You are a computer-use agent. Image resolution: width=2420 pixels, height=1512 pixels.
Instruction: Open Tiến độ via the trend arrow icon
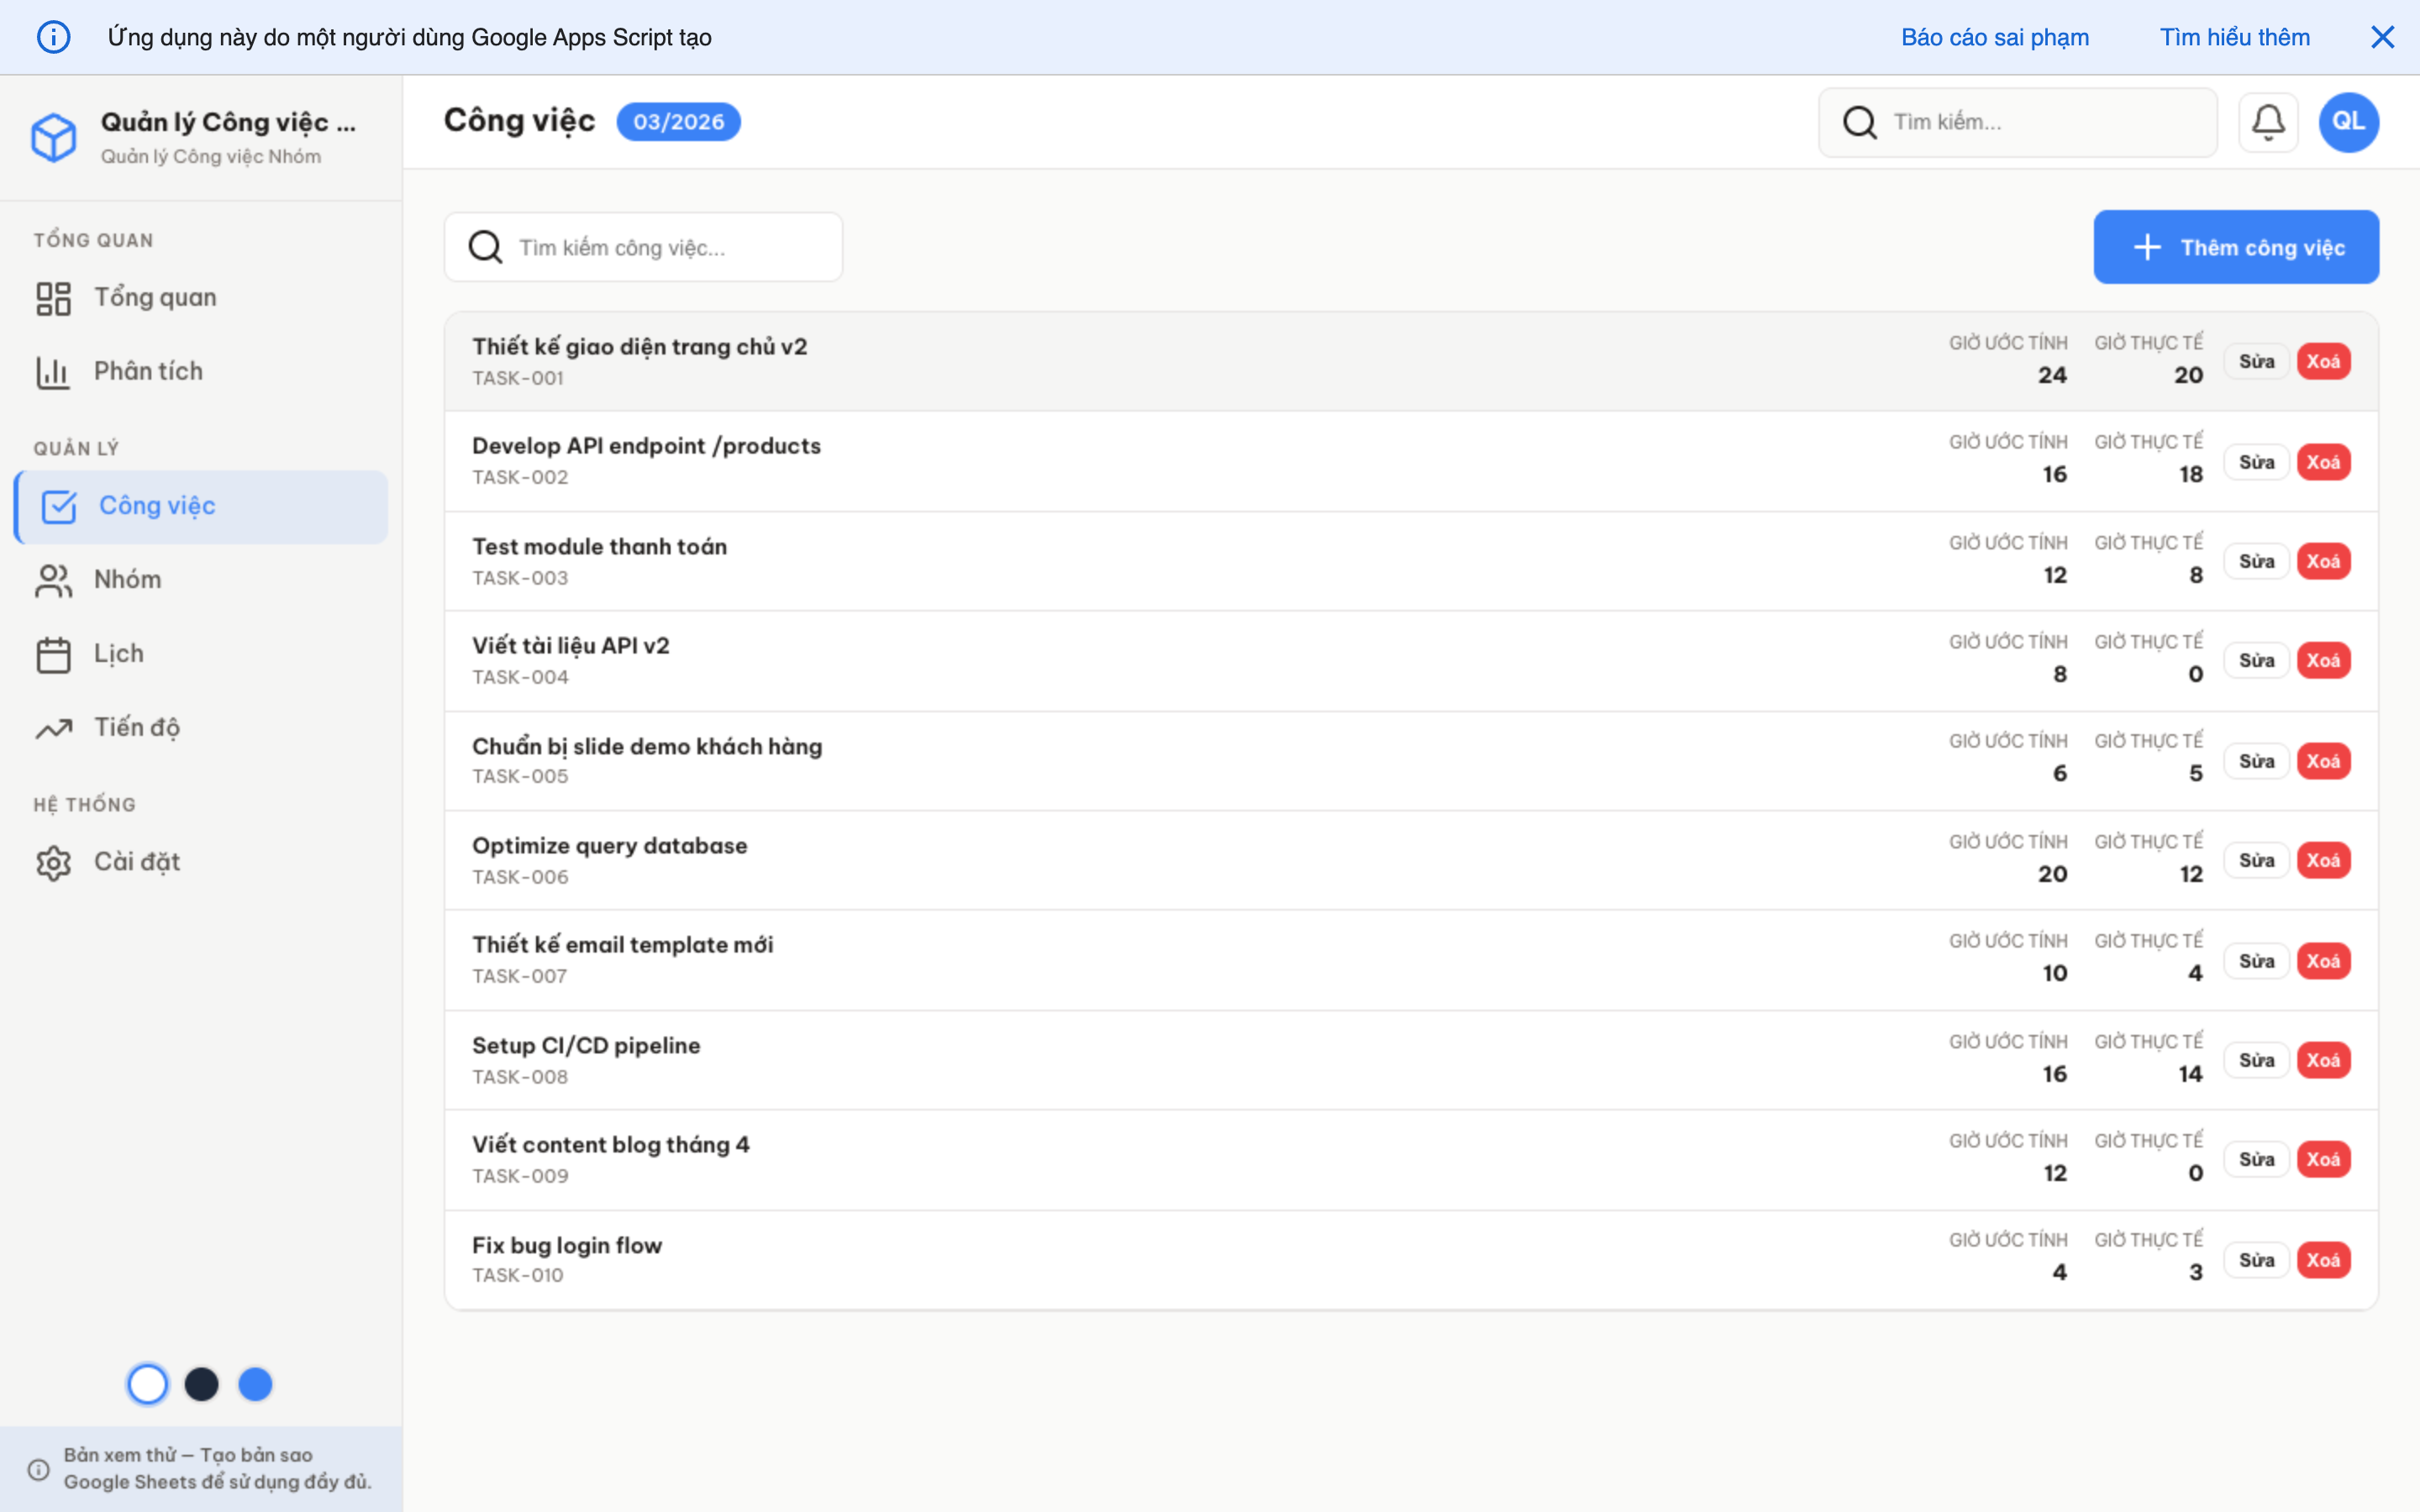click(x=54, y=727)
